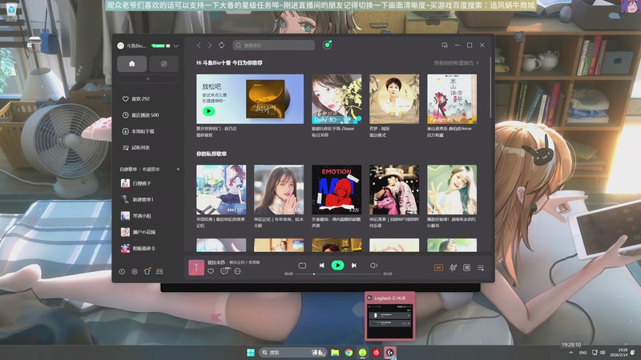
Task: Skip to previous track
Action: tap(322, 266)
